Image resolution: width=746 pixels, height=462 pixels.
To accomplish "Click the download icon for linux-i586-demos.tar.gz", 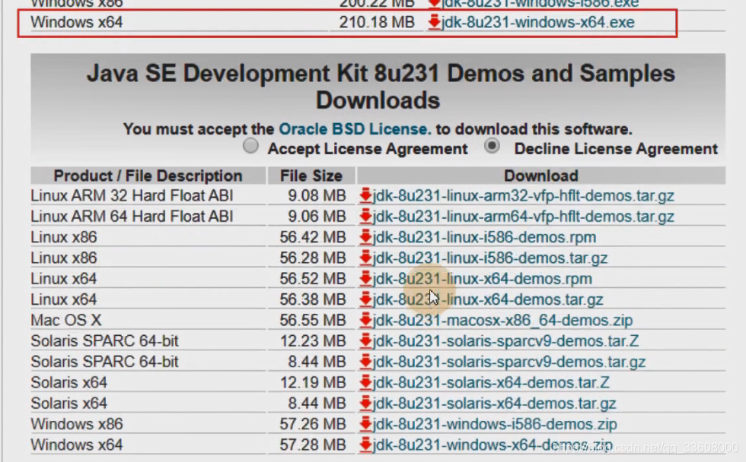I will click(x=365, y=258).
